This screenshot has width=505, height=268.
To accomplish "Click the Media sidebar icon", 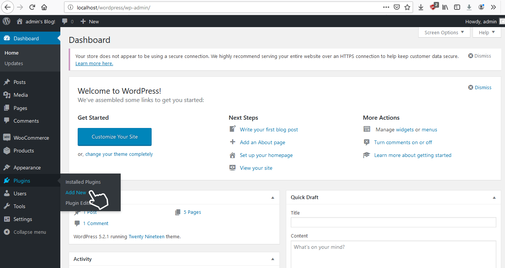I will pyautogui.click(x=6, y=95).
